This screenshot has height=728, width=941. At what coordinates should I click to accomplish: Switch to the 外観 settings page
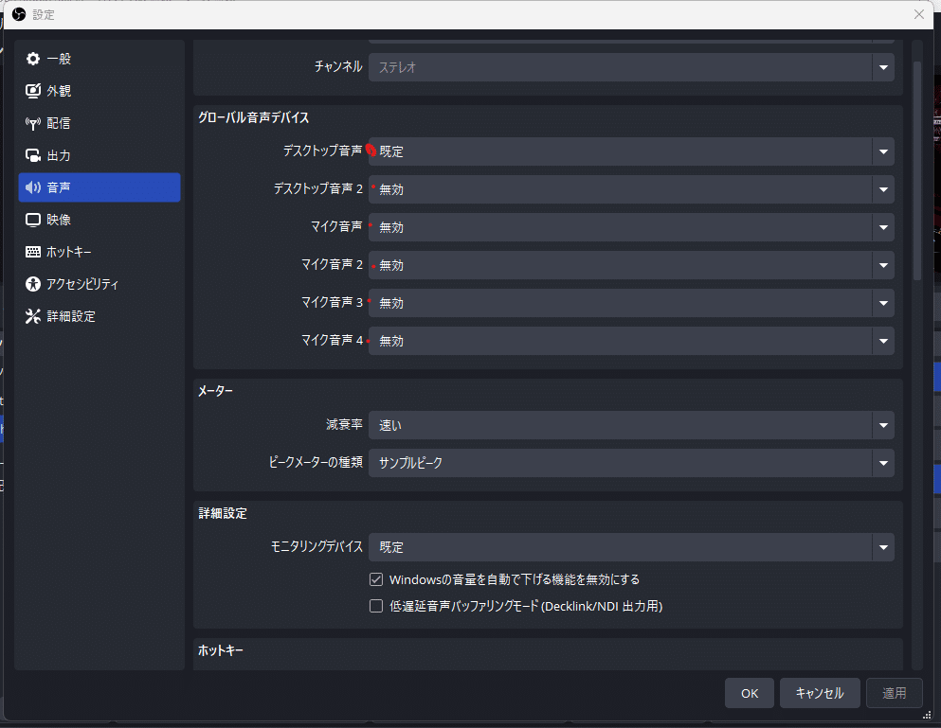tap(99, 91)
